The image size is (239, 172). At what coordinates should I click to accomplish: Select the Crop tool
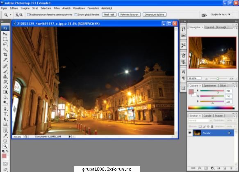pos(5,55)
